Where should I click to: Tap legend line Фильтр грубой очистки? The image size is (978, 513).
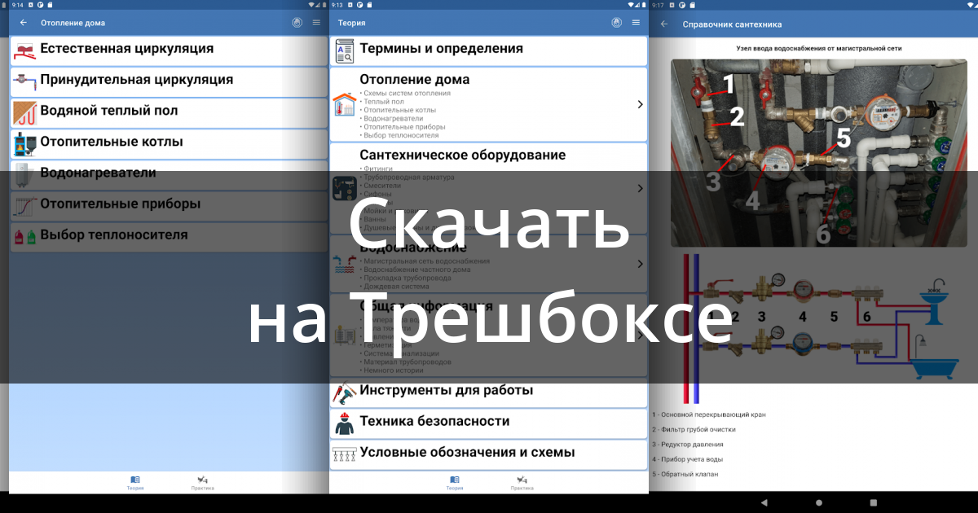pyautogui.click(x=694, y=429)
